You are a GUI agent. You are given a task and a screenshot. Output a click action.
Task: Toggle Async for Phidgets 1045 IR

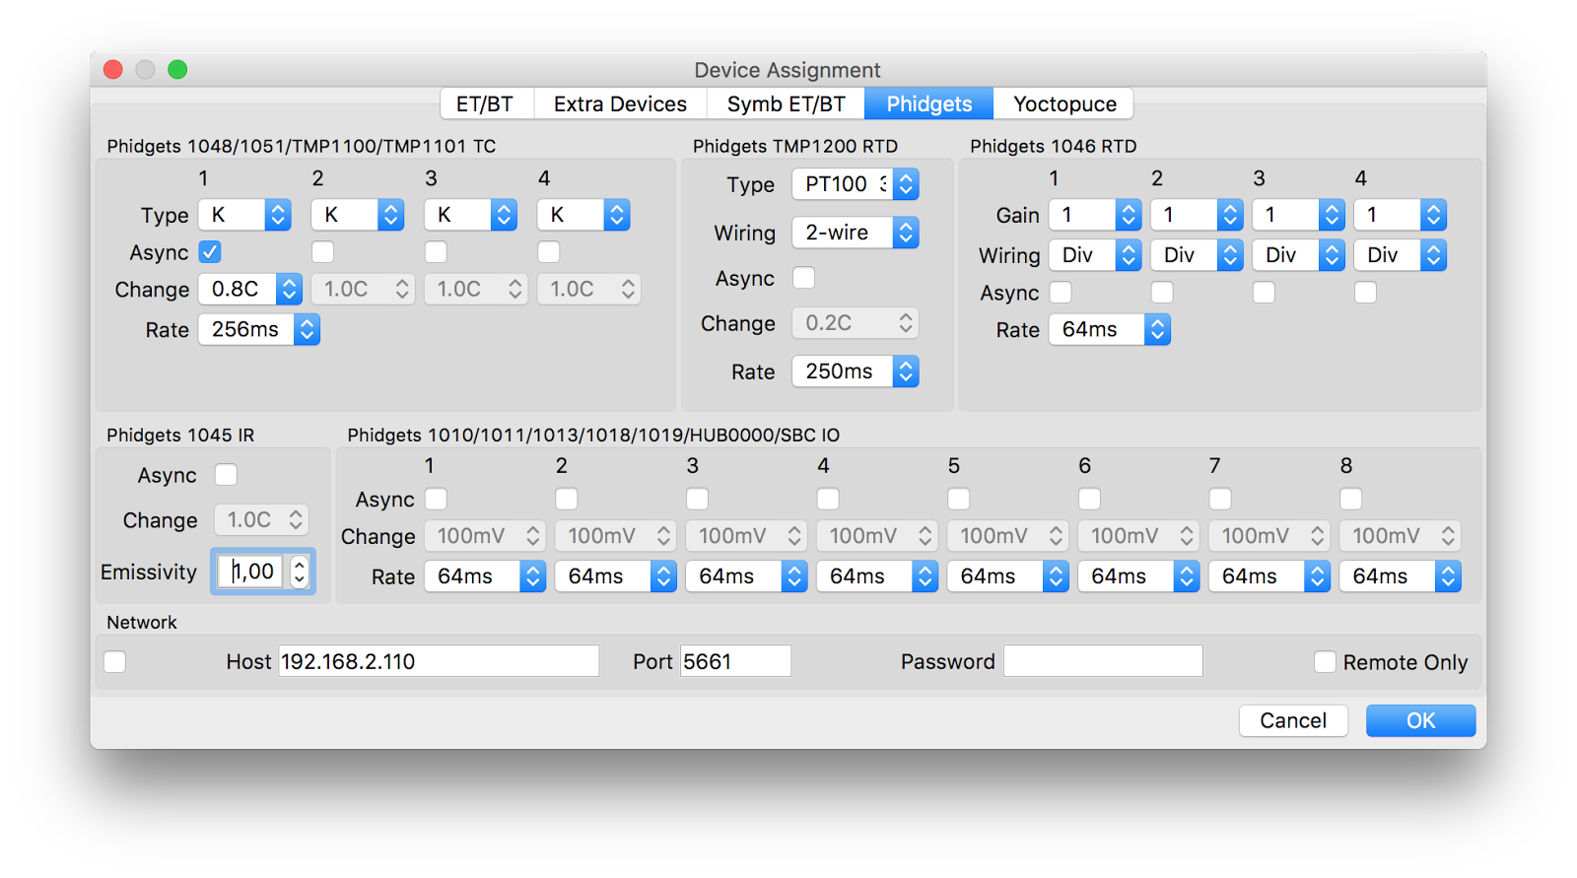[x=227, y=475]
